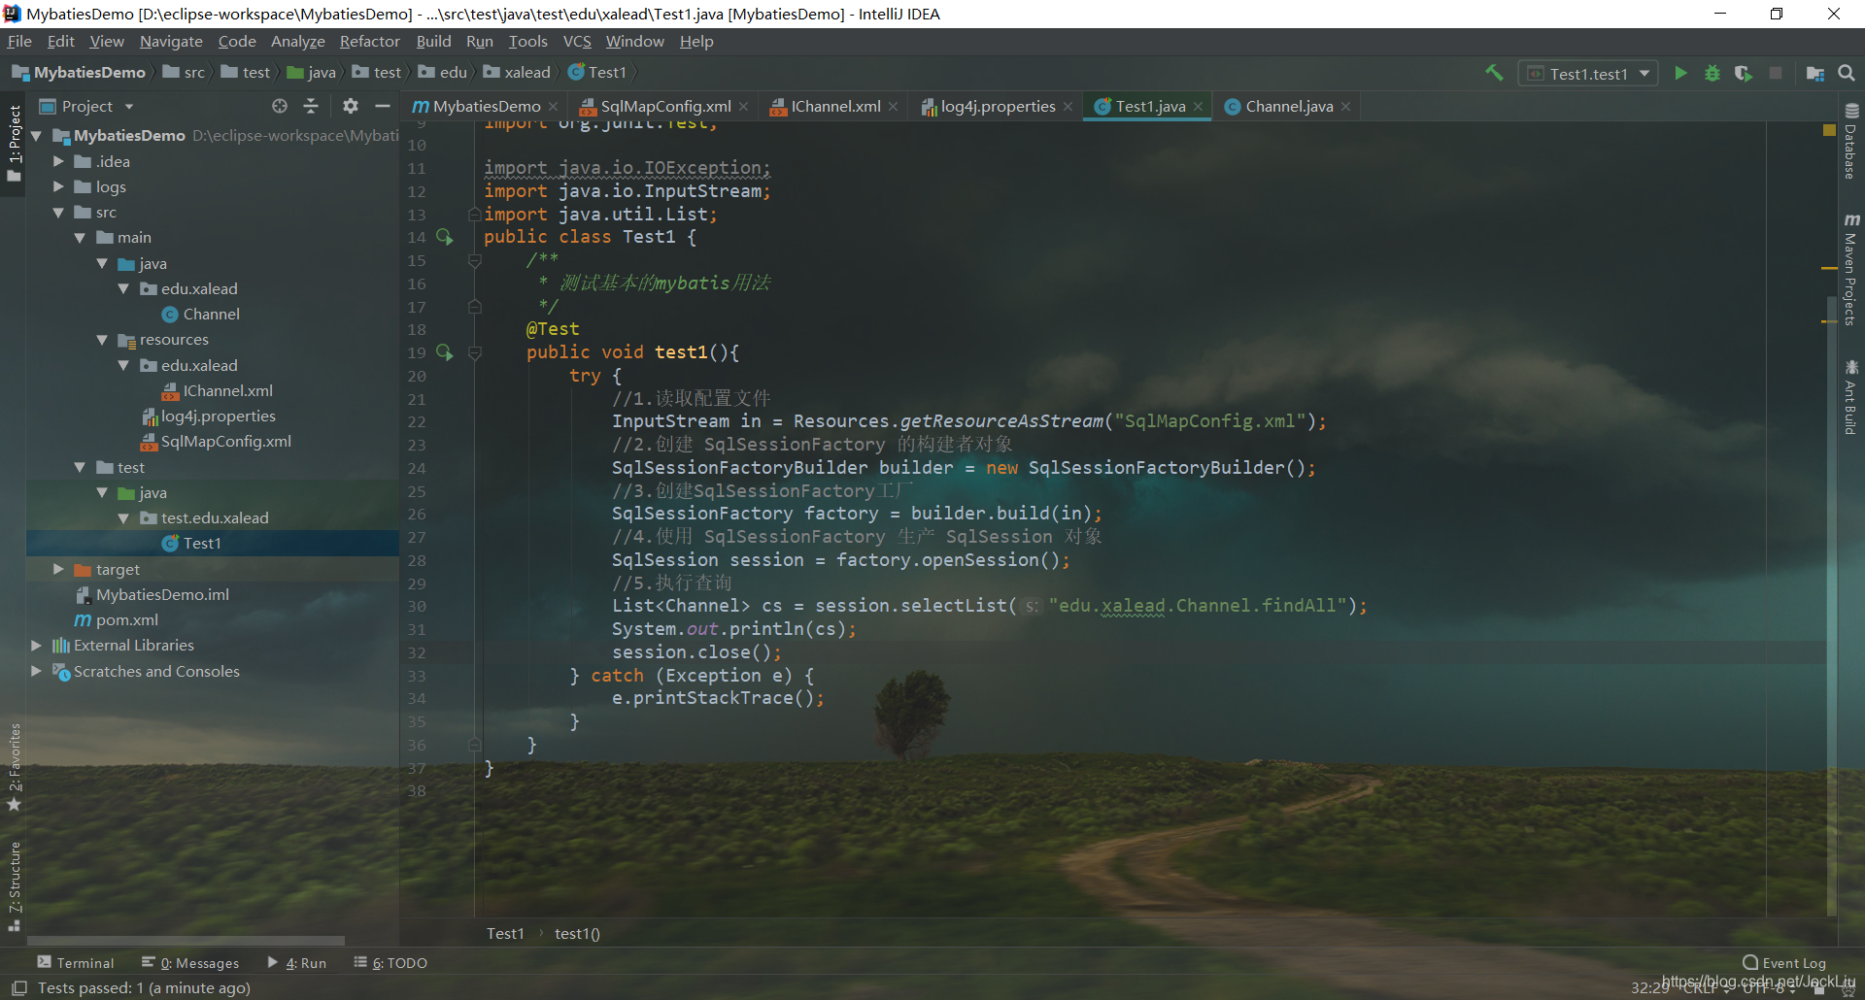
Task: Expand the target folder
Action: (58, 569)
